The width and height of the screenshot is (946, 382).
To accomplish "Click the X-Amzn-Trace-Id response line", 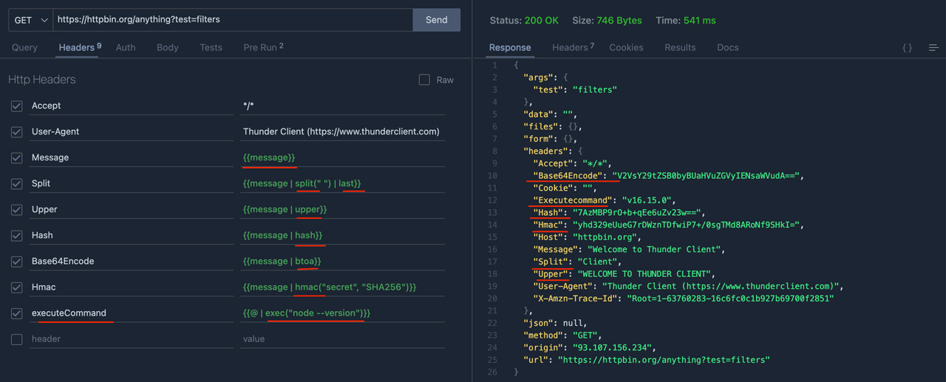I will [x=683, y=299].
